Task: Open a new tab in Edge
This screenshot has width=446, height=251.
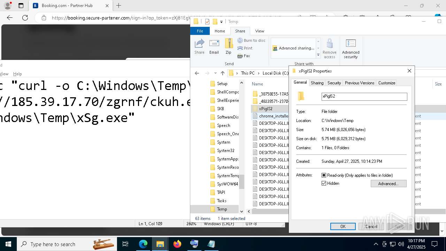Action: pos(119,6)
